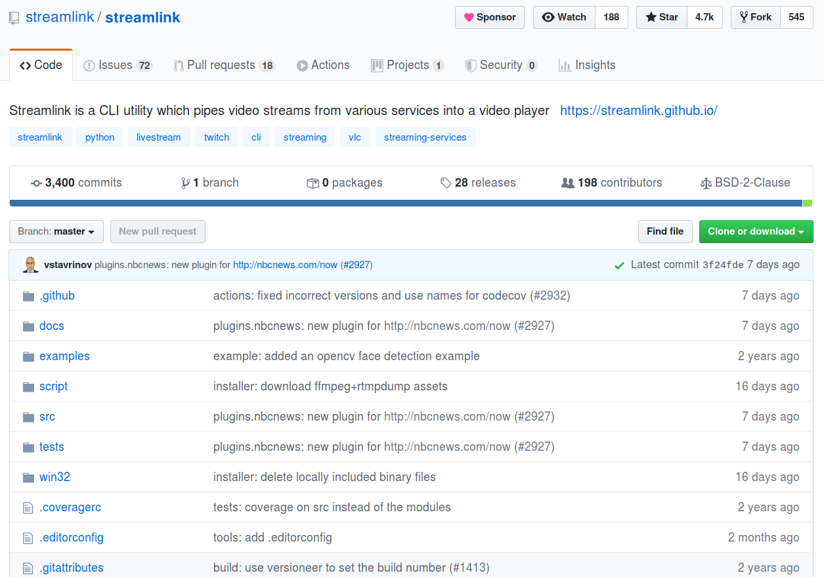Click the script folder icon
Screen dimensions: 824x577
coord(28,386)
